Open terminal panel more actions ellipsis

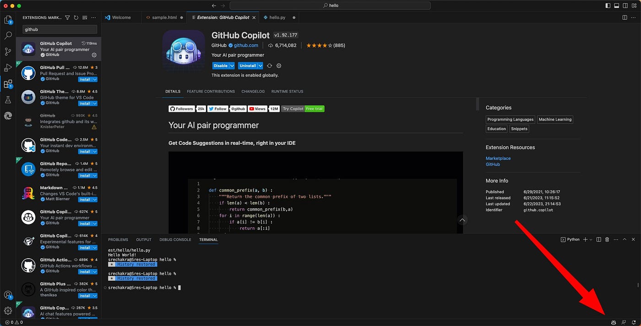click(616, 239)
